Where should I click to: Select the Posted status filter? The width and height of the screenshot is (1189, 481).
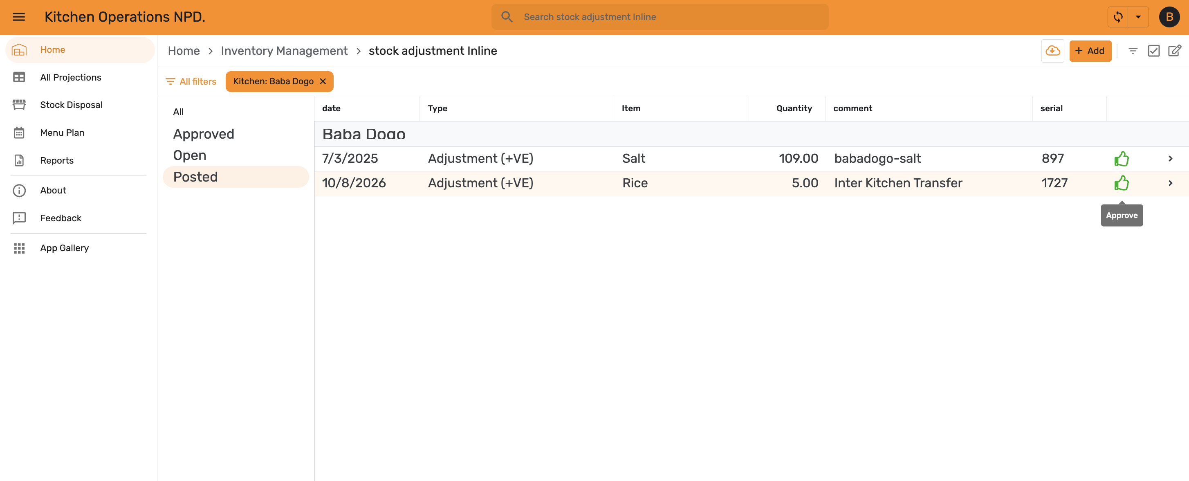(x=236, y=177)
